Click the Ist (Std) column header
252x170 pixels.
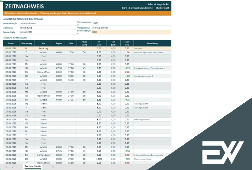coord(99,44)
